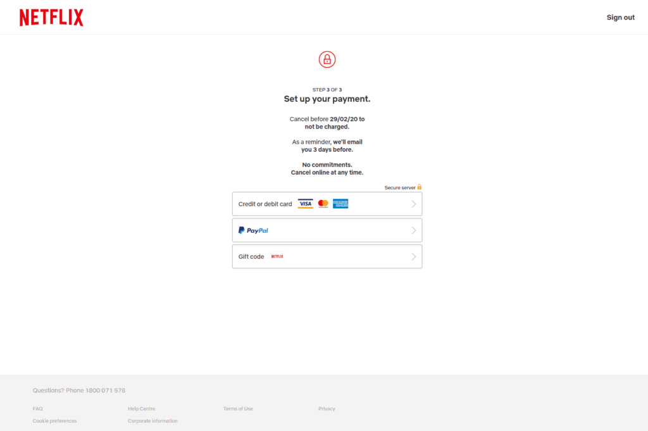The image size is (648, 431).
Task: Select Credit or debit card payment
Action: (327, 204)
